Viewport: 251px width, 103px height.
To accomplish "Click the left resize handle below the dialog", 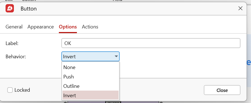I will (65, 102).
